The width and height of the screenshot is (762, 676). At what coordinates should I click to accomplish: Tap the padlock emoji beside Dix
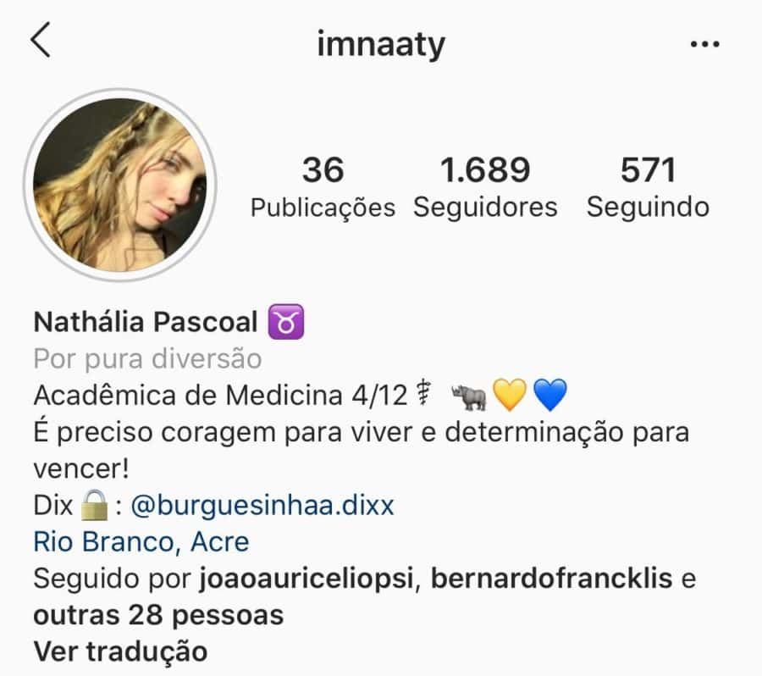(x=94, y=505)
